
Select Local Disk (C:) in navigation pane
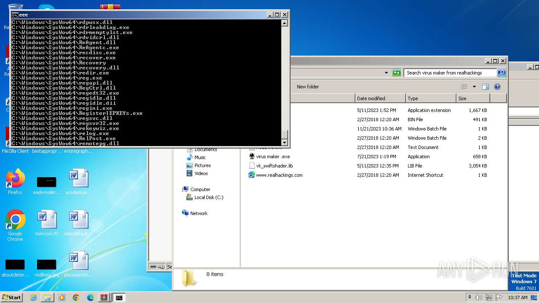209,197
